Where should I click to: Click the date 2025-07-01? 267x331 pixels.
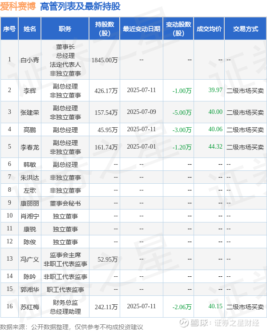point(142,146)
